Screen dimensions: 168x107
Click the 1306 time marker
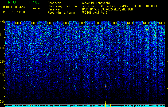(98, 23)
